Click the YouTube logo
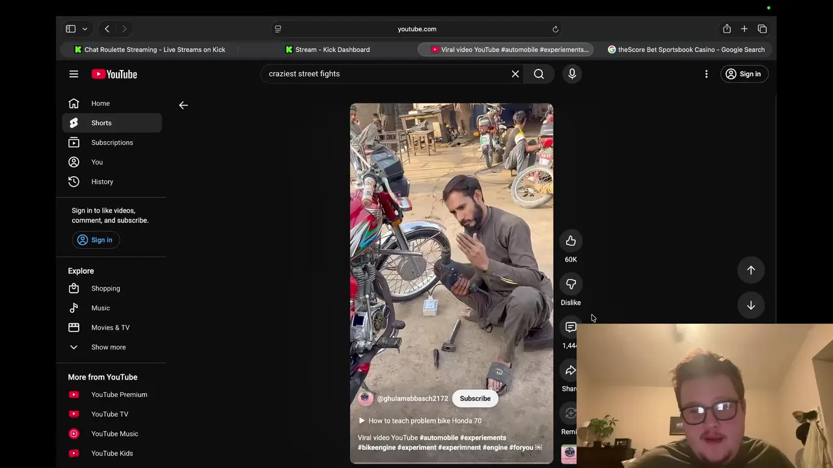Viewport: 833px width, 468px height. pyautogui.click(x=114, y=74)
